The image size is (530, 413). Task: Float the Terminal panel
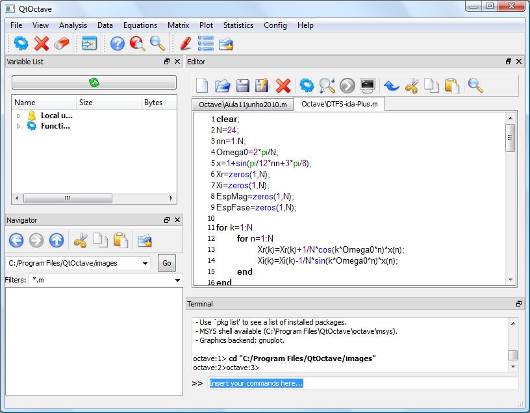coord(519,304)
